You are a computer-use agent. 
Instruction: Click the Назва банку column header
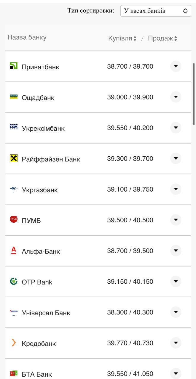27,37
